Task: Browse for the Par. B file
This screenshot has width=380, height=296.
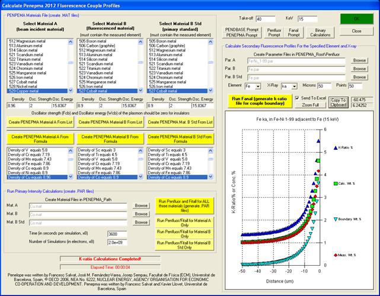Action: [x=359, y=69]
